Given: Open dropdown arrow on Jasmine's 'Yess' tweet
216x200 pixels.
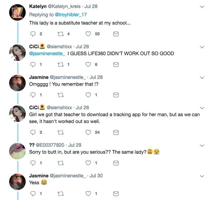Looking at the screenshot, I should [x=202, y=176].
